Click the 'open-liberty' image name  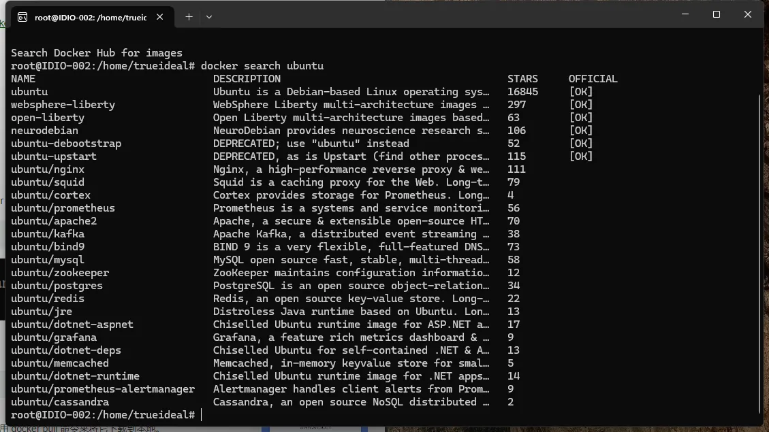tap(48, 118)
